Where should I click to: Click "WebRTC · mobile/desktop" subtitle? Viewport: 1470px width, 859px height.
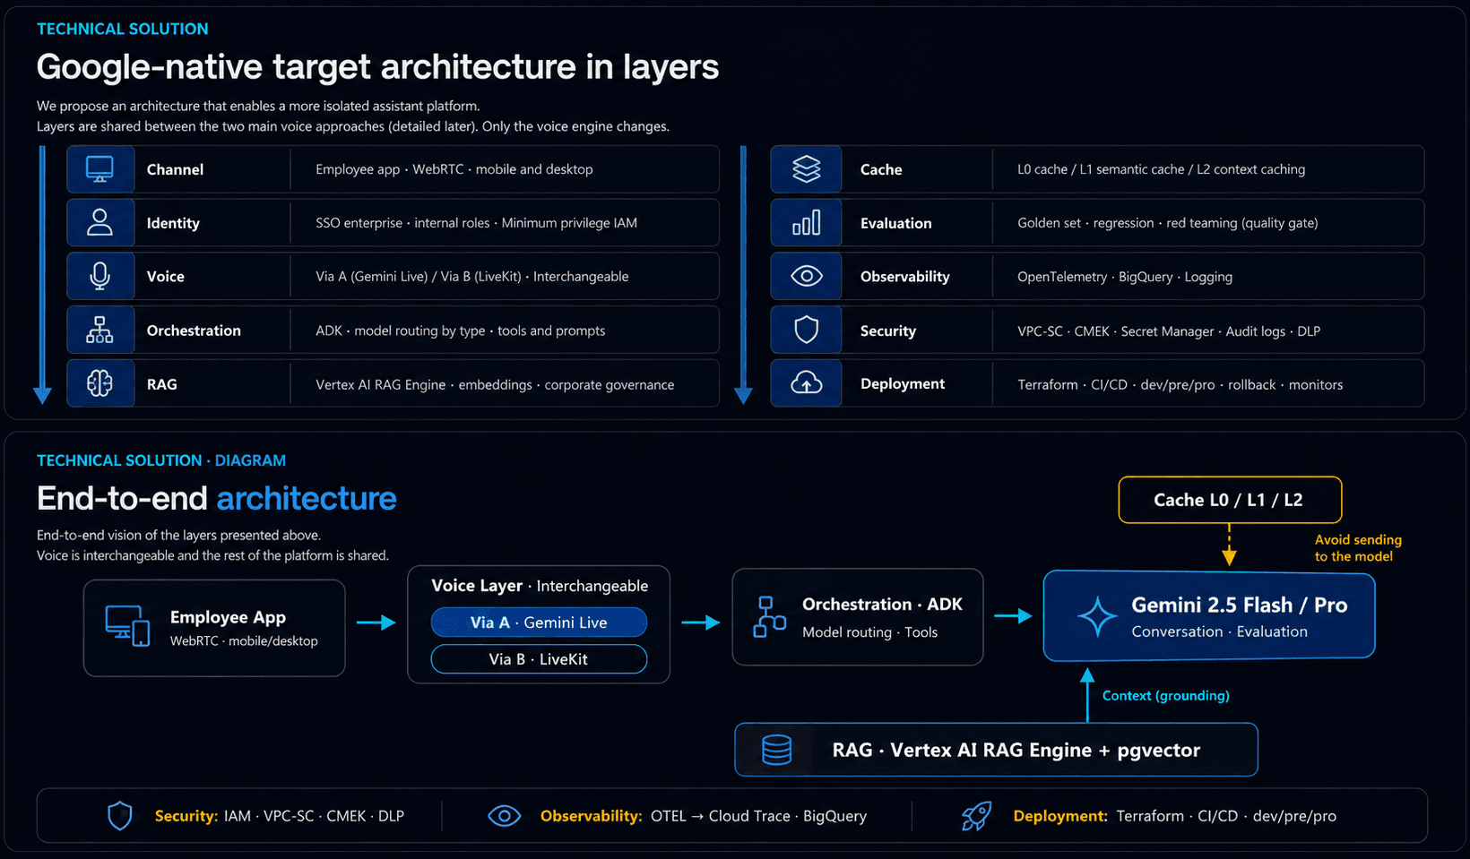pos(244,641)
